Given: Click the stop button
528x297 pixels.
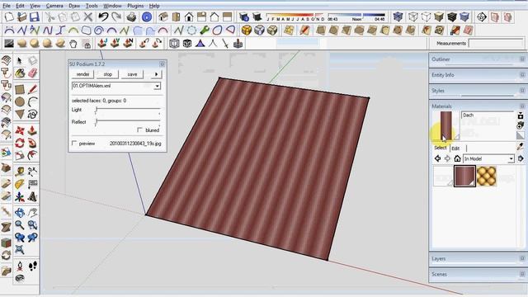Looking at the screenshot, I should point(107,74).
